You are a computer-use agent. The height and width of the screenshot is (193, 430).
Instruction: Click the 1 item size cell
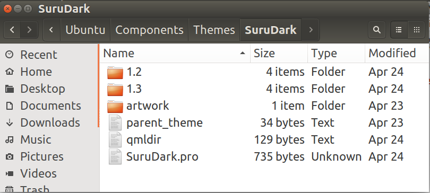click(288, 106)
